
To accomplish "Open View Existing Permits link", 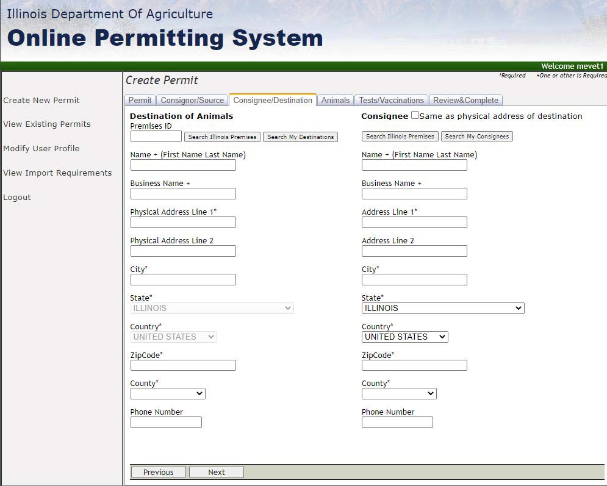I will (47, 124).
